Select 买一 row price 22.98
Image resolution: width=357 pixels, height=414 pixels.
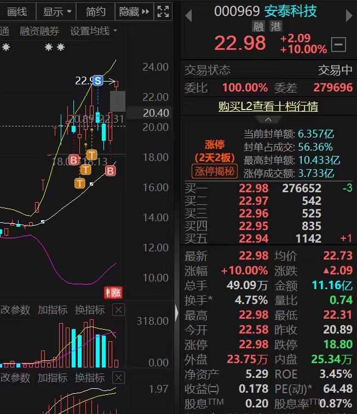[x=254, y=188]
